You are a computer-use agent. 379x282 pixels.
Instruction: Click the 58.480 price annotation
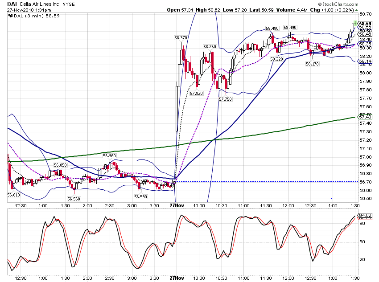tap(272, 28)
